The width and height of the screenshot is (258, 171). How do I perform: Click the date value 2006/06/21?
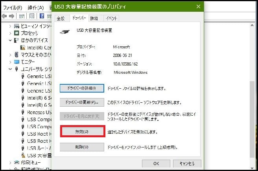[x=122, y=55]
